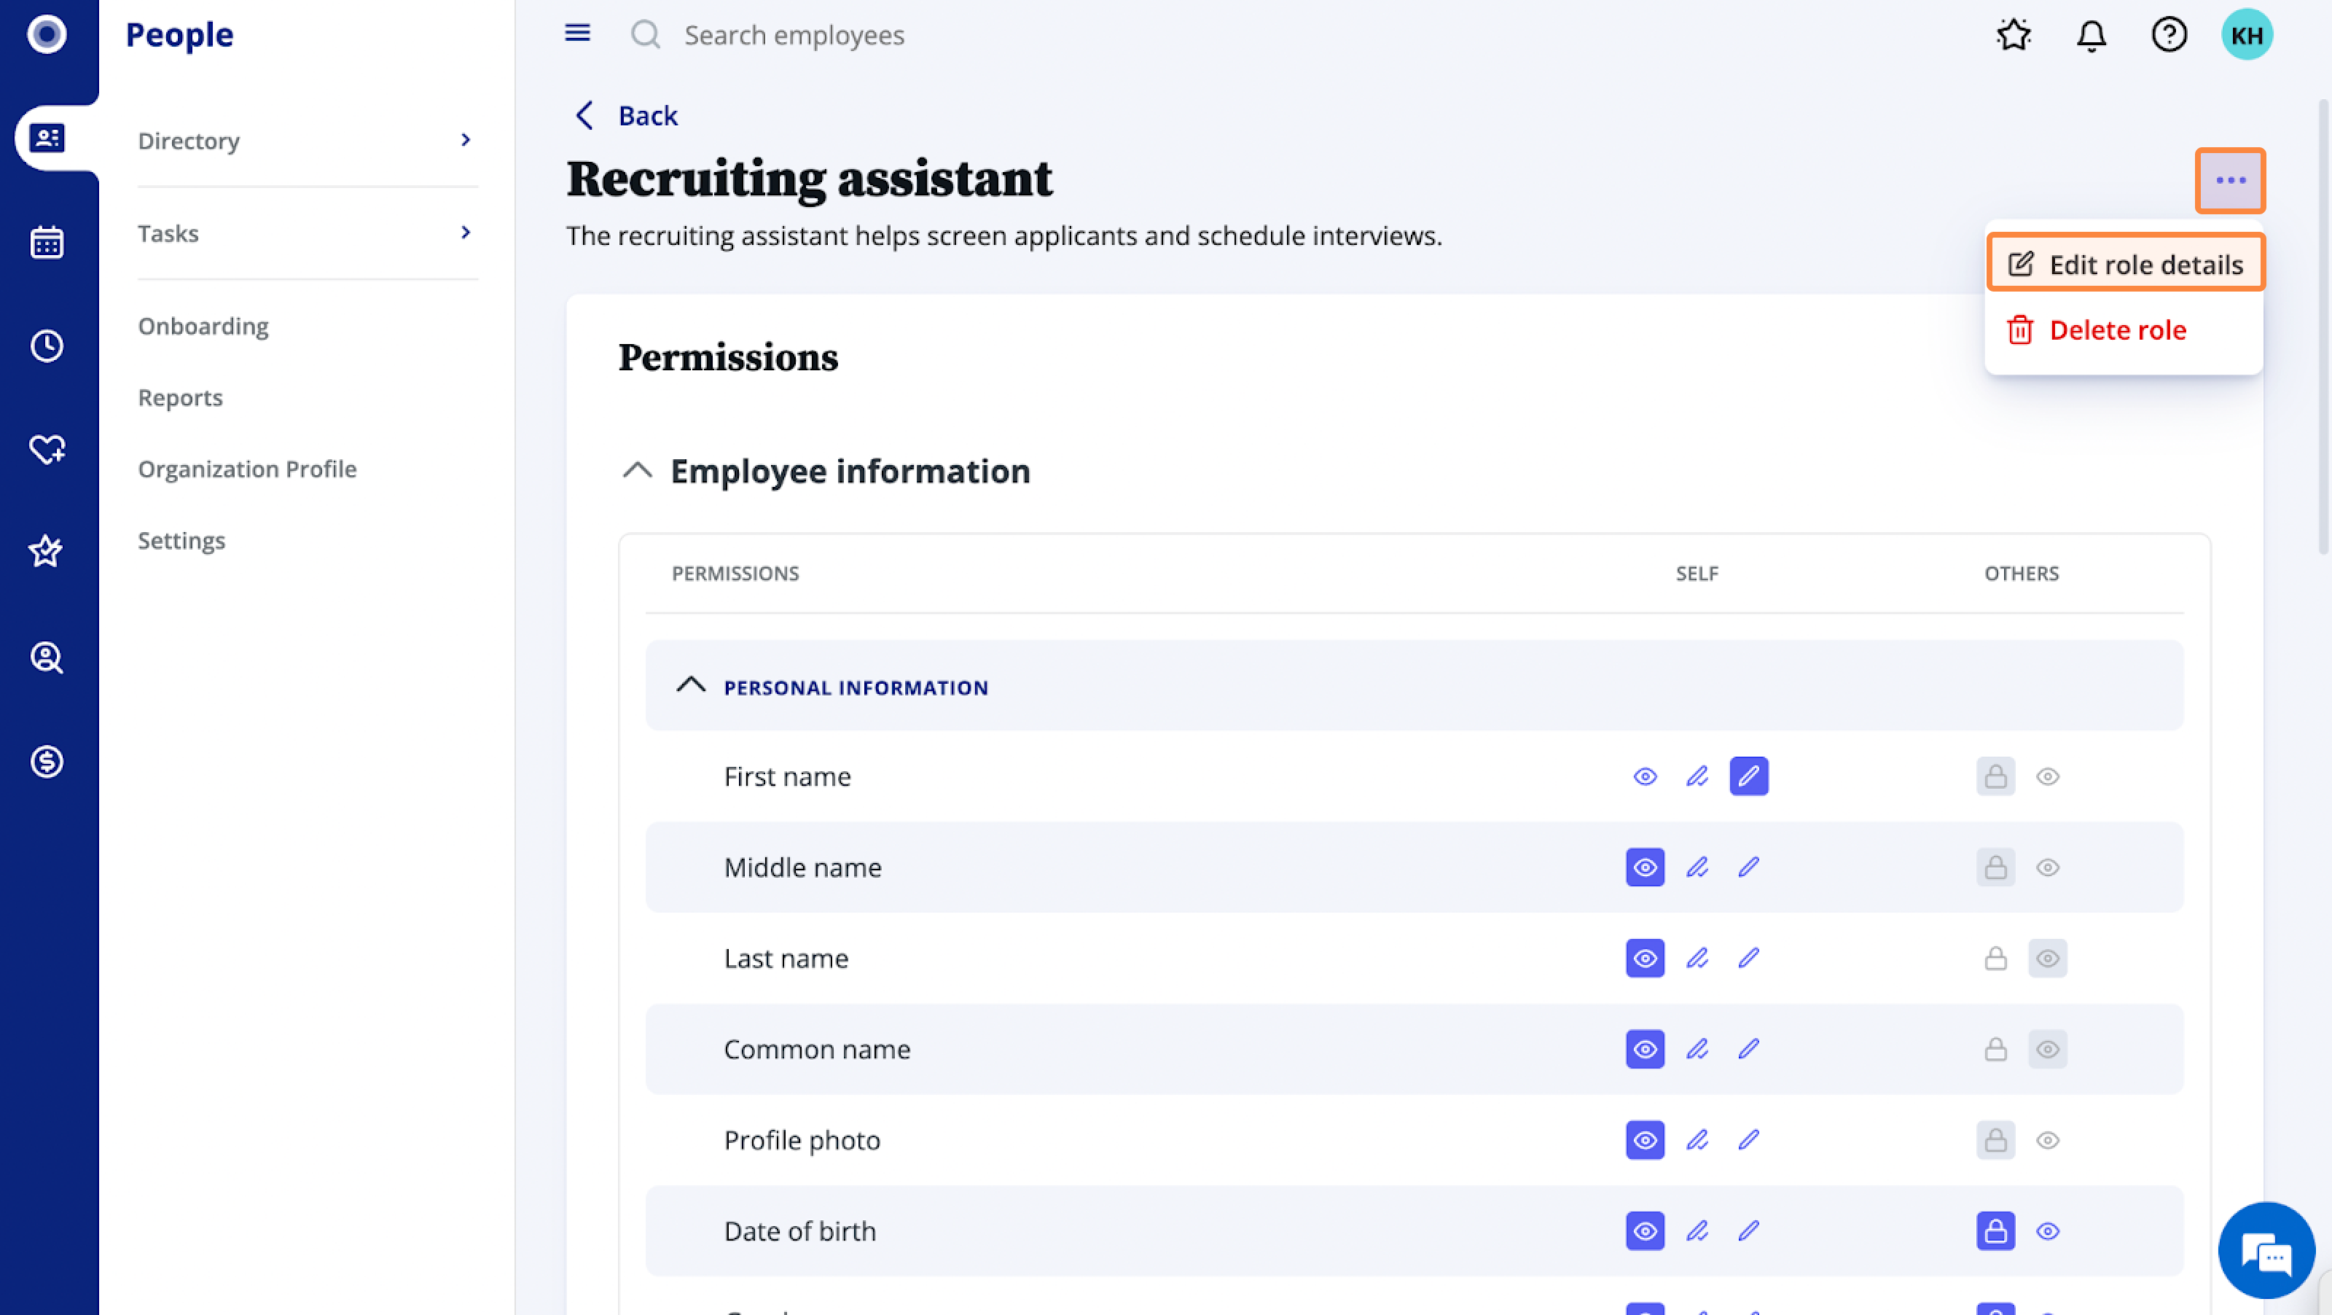Toggle Date of birth others view eye

point(2048,1230)
